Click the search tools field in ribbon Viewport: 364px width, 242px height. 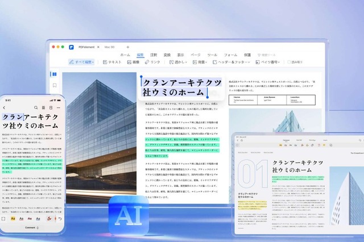[x=267, y=55]
